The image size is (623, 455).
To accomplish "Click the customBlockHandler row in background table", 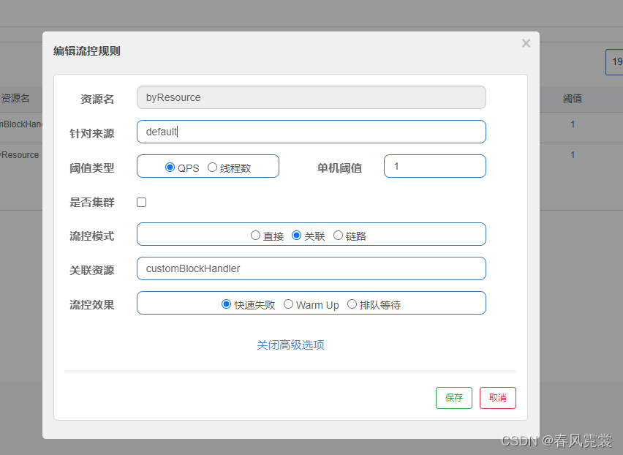I will (x=21, y=124).
